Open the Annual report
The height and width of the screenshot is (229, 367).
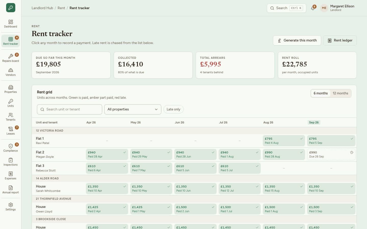(11, 190)
